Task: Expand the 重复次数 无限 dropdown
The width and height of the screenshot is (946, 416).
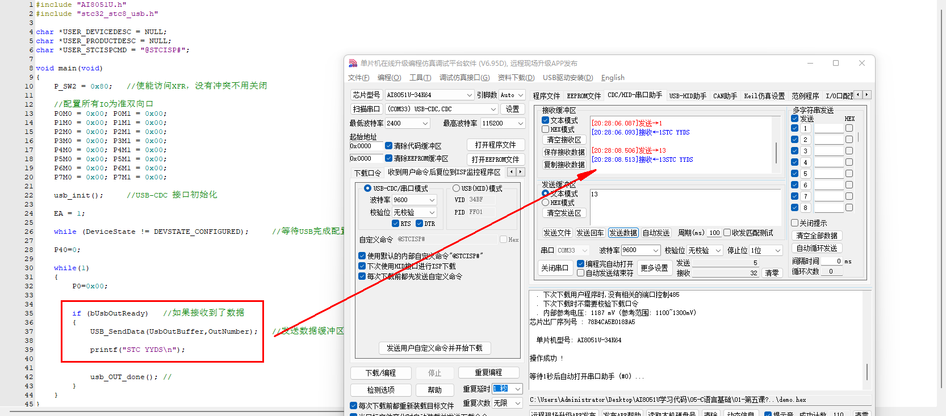Action: [508, 403]
